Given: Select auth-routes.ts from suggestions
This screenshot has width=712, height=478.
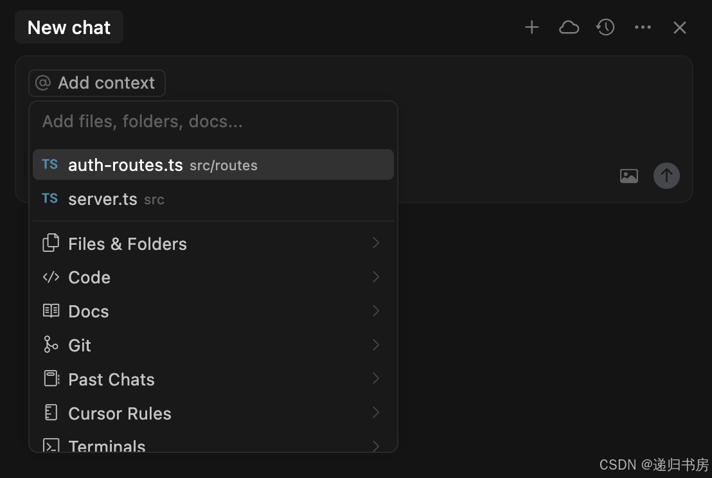Looking at the screenshot, I should [x=213, y=164].
